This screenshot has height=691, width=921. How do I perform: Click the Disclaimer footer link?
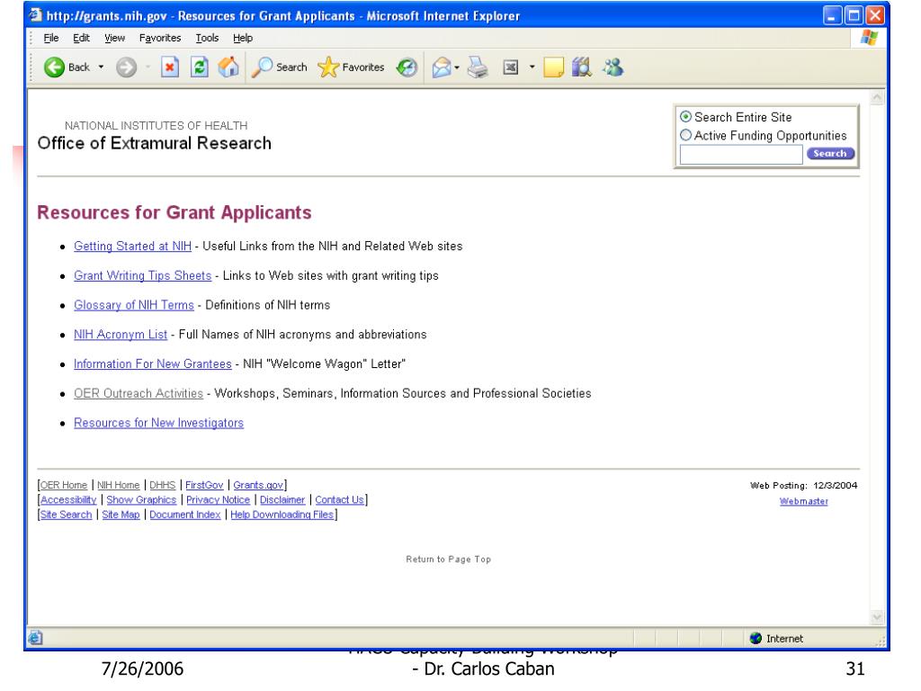coord(282,499)
